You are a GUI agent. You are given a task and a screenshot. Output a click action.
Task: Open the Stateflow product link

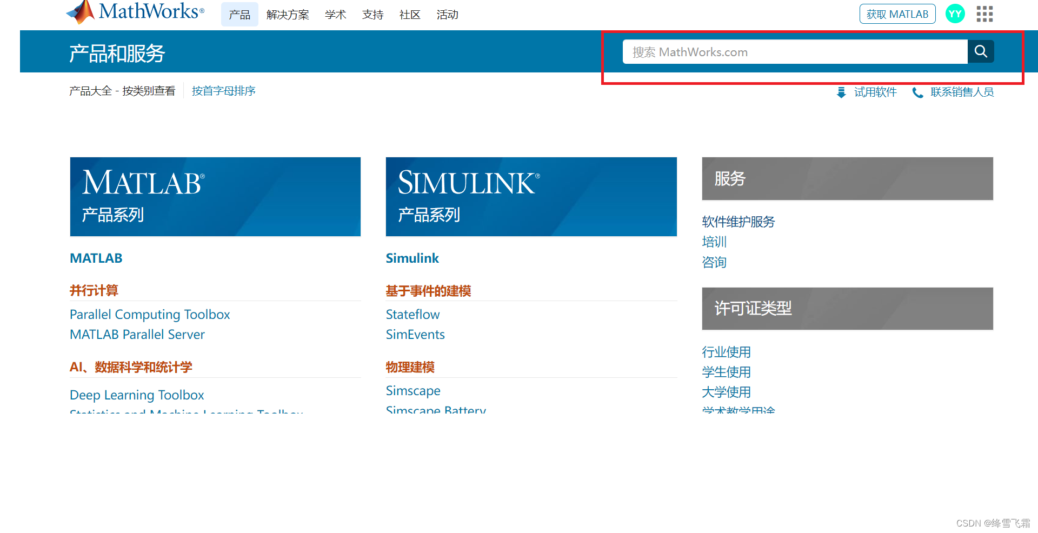(412, 314)
